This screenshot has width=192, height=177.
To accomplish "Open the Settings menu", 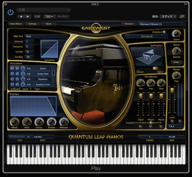I will tap(32, 24).
